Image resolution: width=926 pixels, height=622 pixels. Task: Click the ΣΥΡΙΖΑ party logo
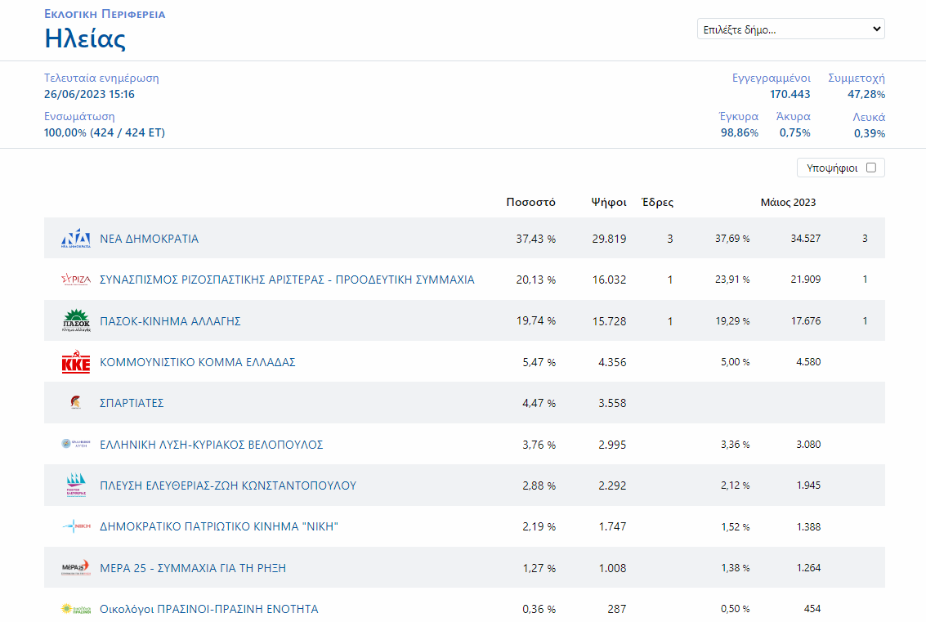[76, 280]
